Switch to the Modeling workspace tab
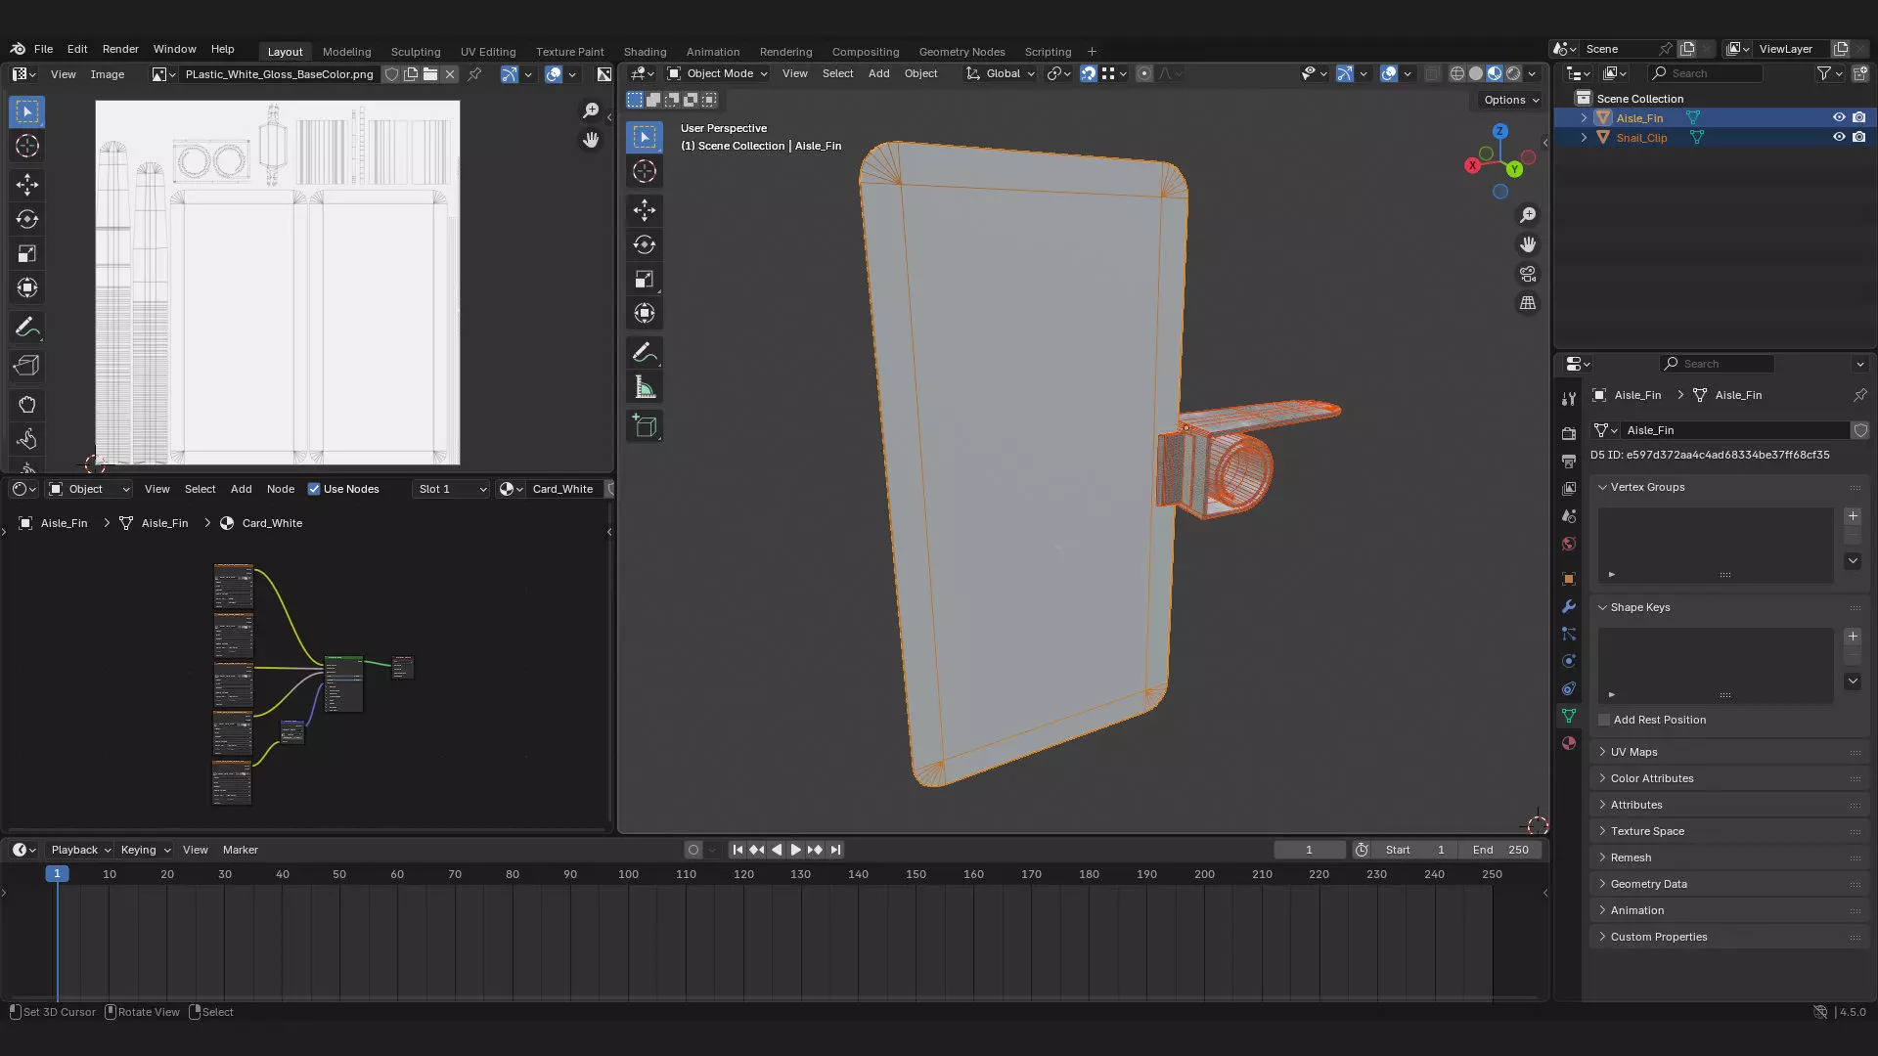The height and width of the screenshot is (1056, 1878). pos(346,52)
